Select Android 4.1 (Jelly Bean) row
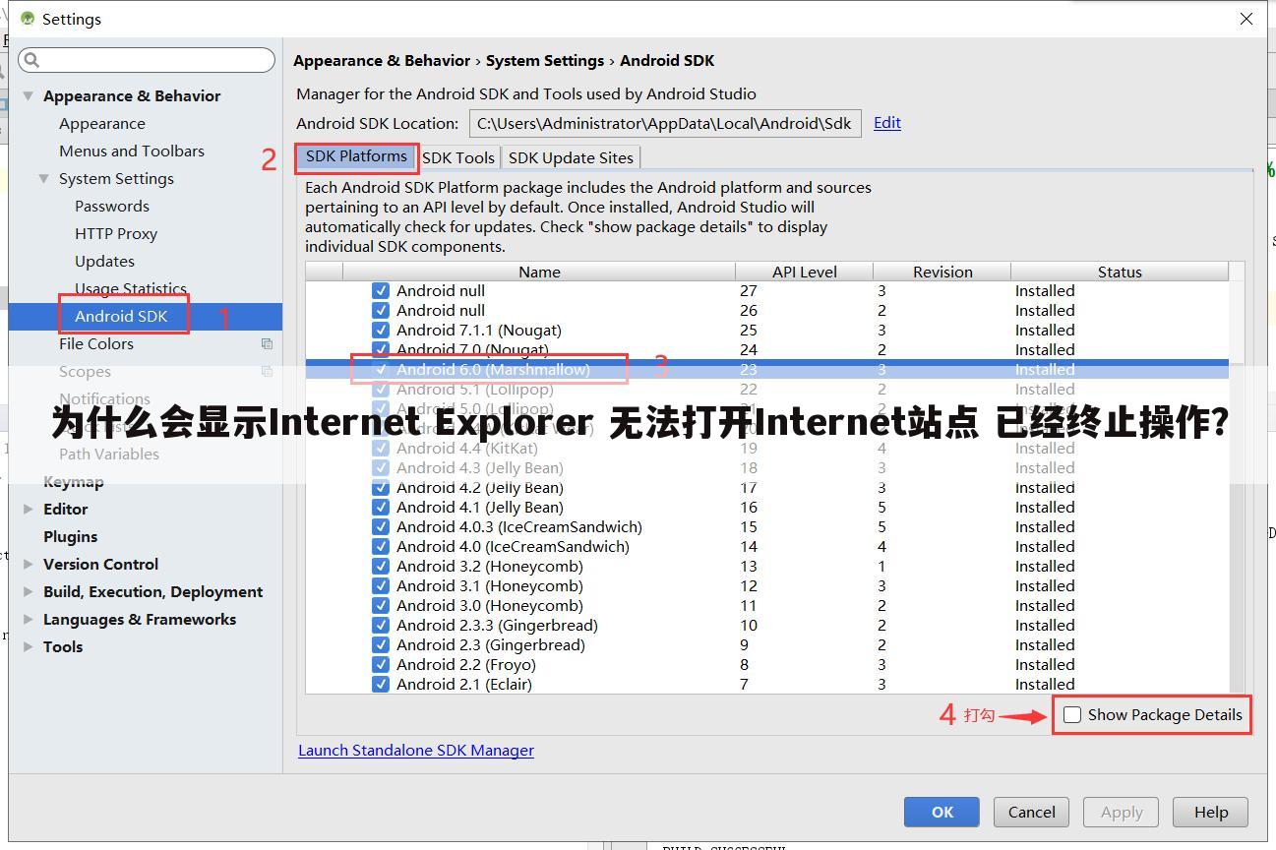The image size is (1276, 850). coord(767,507)
